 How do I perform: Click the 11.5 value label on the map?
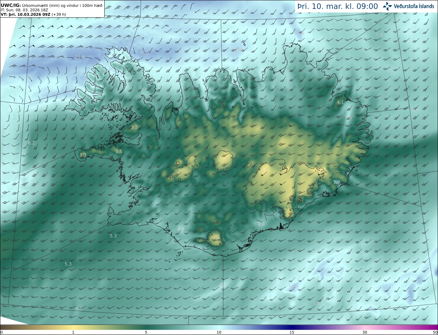145,53
